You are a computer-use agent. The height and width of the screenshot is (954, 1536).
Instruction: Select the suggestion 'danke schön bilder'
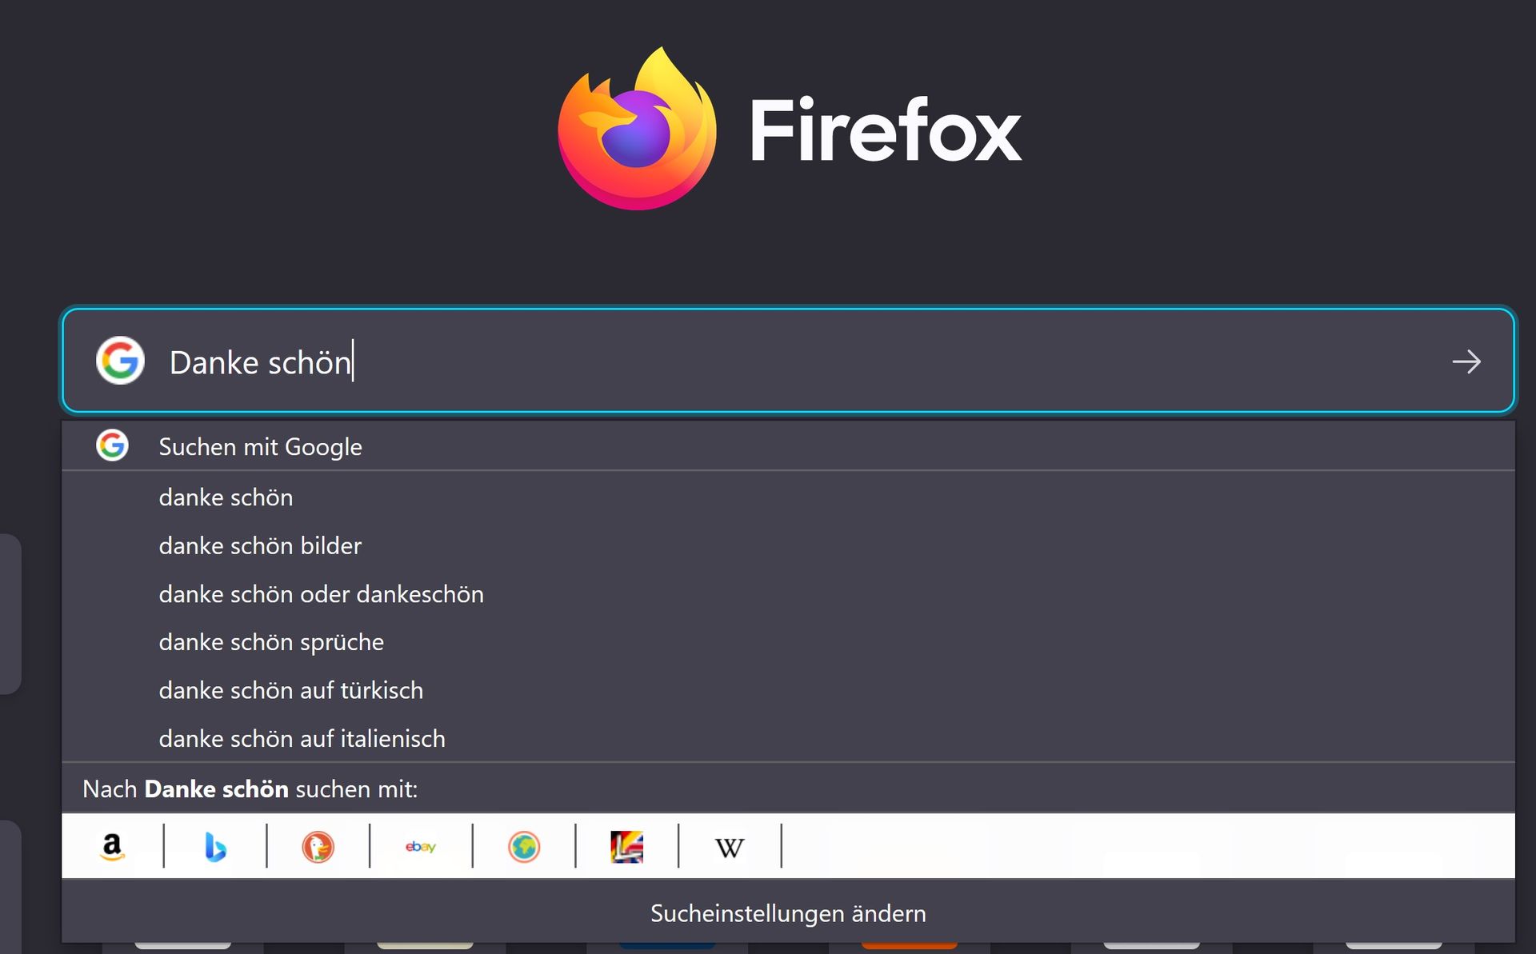point(260,545)
